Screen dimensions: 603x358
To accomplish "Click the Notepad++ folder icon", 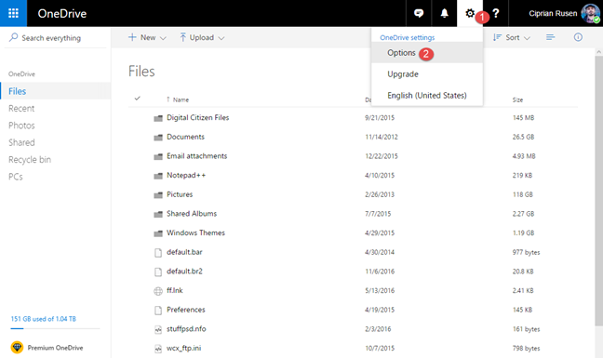I will click(x=158, y=176).
